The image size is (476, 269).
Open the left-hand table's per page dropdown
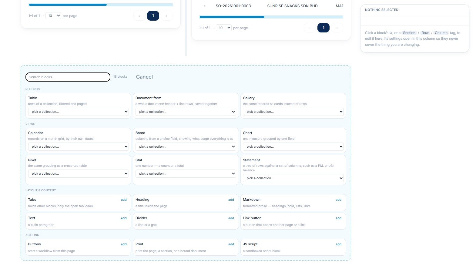pos(53,16)
